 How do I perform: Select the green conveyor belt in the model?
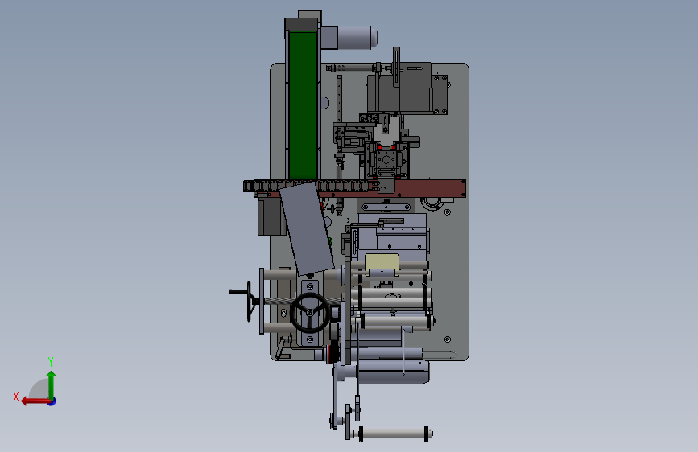(x=303, y=105)
